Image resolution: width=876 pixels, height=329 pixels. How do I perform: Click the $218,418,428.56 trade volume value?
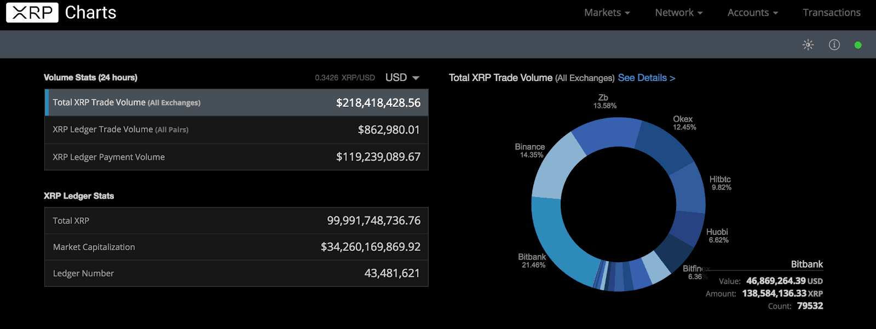pos(378,102)
